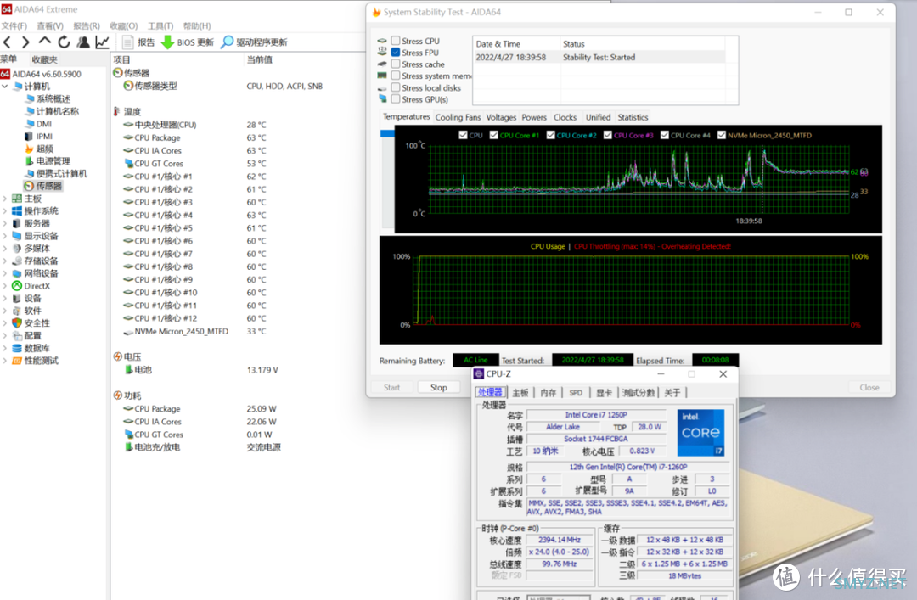Expand the 操作系统 tree node
Screen dimensions: 917x600
[x=5, y=211]
